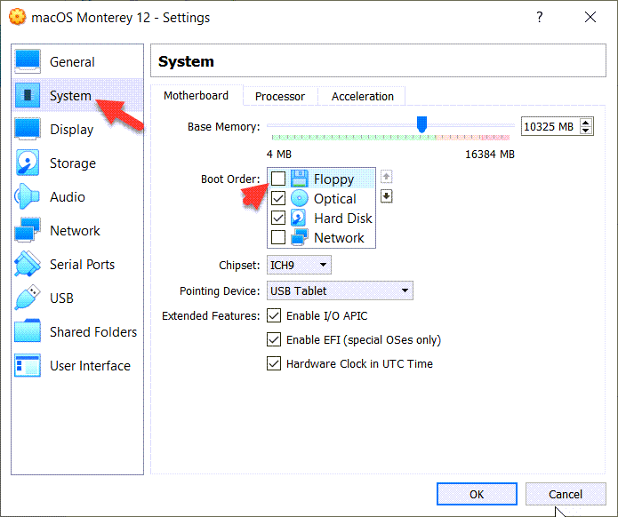
Task: Toggle Enable EFI (special OSes only)
Action: 274,340
